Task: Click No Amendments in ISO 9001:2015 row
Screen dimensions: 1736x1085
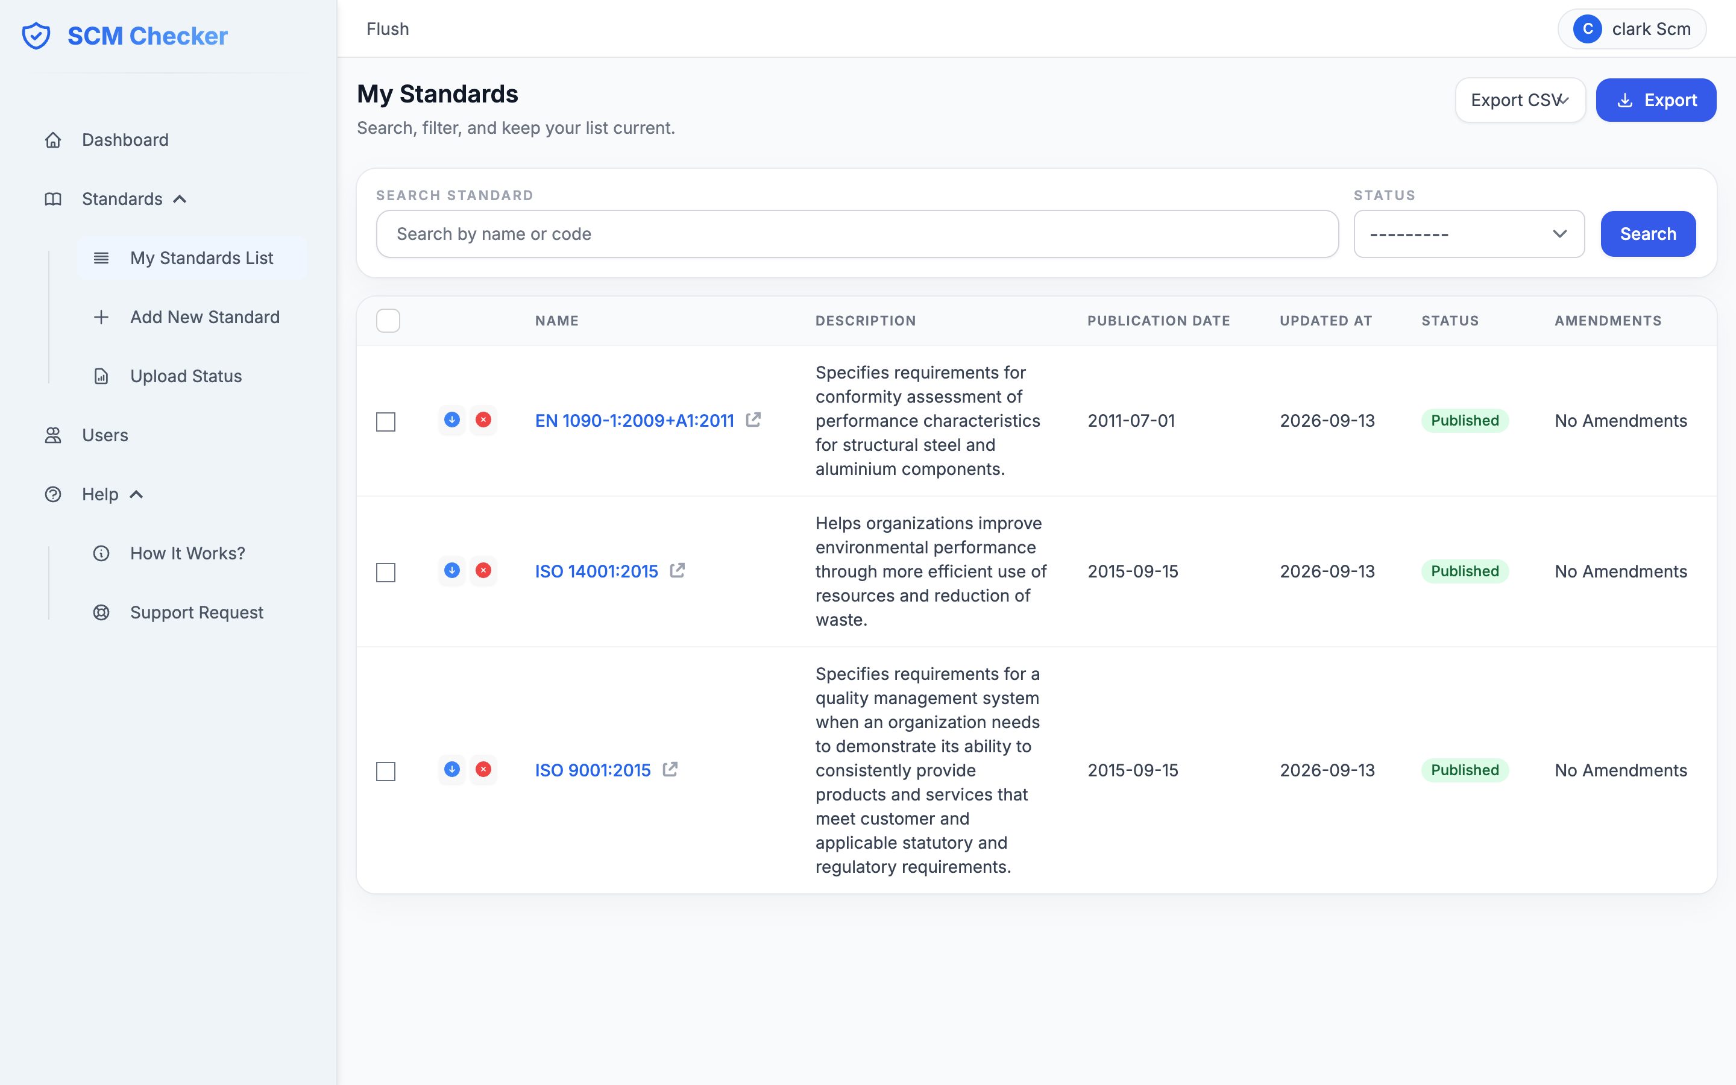Action: pyautogui.click(x=1620, y=770)
